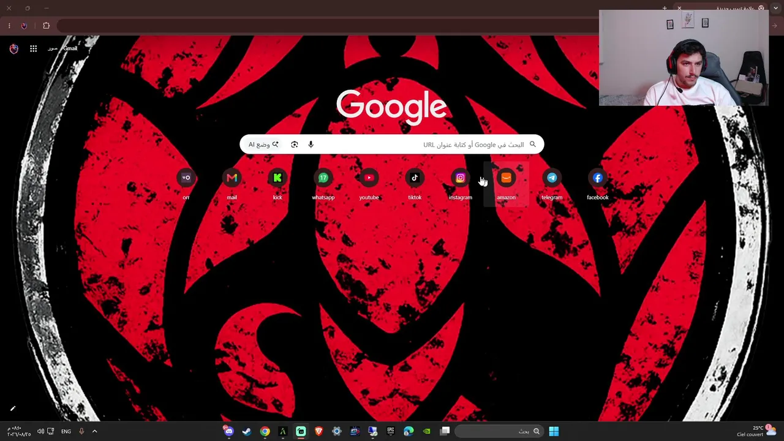Open the network icon in system tray
The width and height of the screenshot is (784, 441).
pos(51,431)
